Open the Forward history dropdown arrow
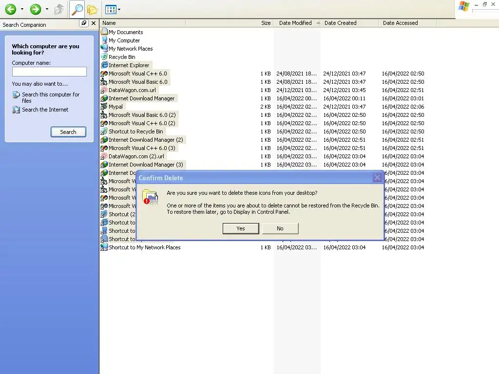499x374 pixels. (x=47, y=9)
